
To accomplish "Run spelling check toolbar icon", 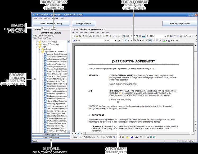I will click(x=93, y=36).
